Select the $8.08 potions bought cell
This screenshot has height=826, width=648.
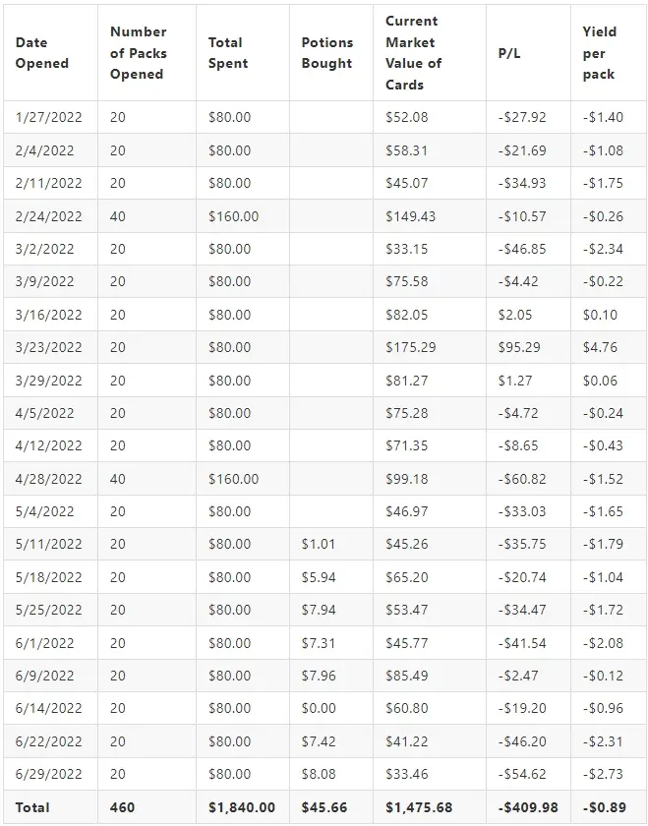(x=319, y=774)
